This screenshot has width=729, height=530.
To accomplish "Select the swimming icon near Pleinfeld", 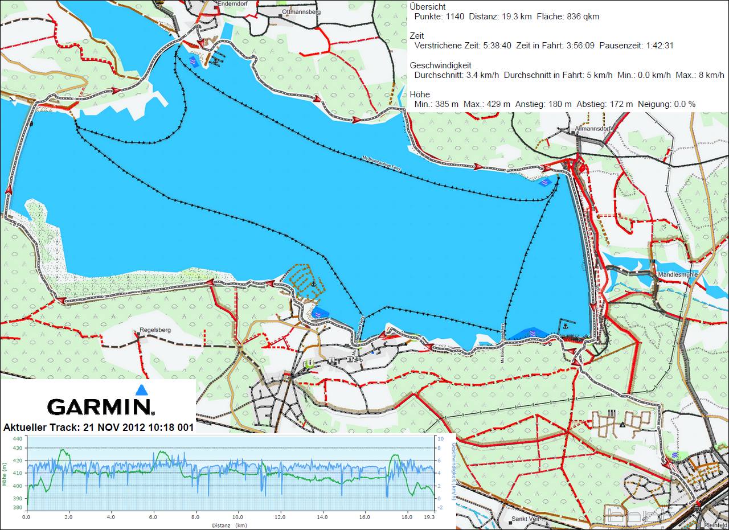I will 675,455.
